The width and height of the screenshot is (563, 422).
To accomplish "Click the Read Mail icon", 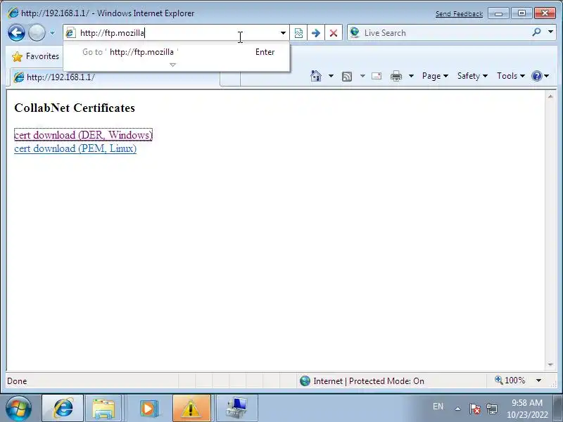I will click(x=377, y=76).
